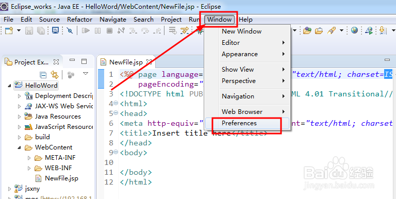Screen dimensions: 396x199
Task: Click the Search flashlight toolbar icon
Action: pos(332,30)
